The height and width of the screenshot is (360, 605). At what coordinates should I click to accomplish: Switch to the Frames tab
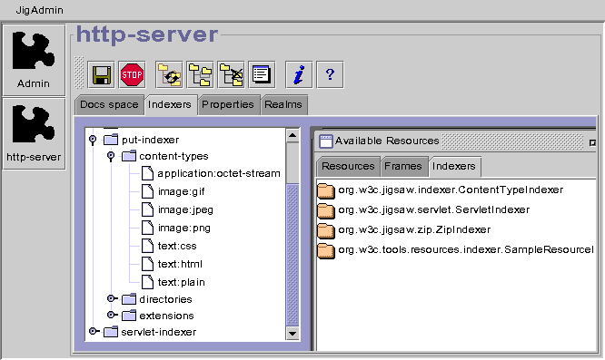403,166
